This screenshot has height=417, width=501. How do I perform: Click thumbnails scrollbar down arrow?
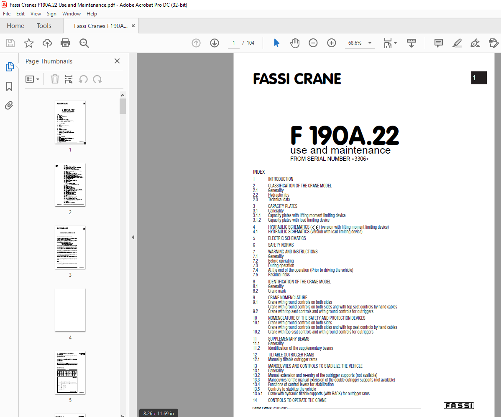pos(123,415)
